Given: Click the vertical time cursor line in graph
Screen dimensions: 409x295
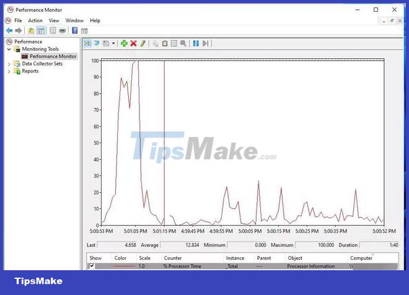Looking at the screenshot, I should pyautogui.click(x=164, y=143).
